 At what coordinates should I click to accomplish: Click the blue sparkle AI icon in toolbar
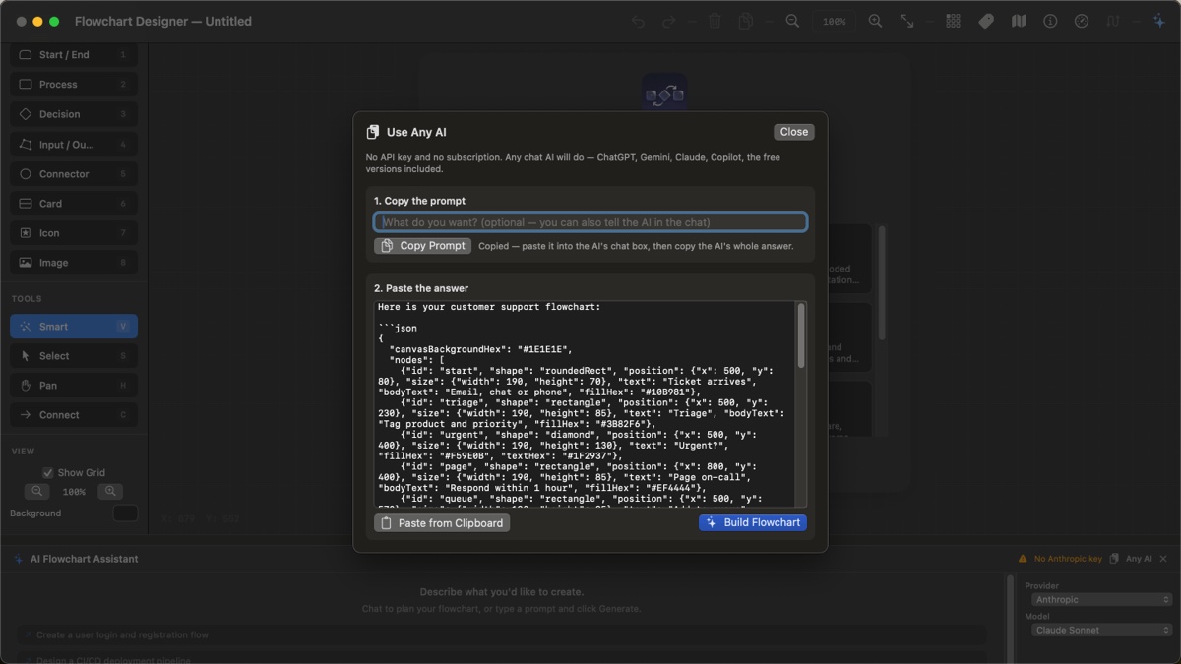[1158, 21]
